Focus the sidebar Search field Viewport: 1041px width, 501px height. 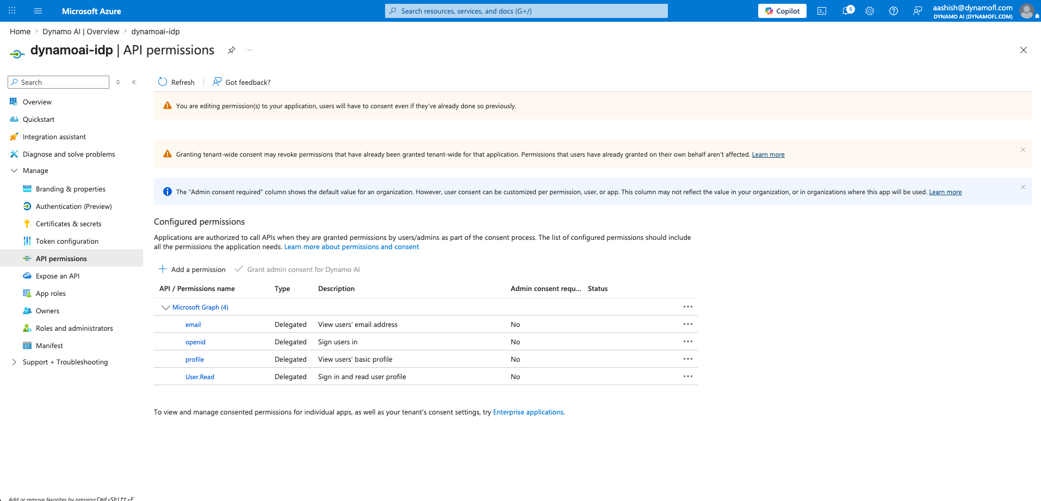(59, 82)
